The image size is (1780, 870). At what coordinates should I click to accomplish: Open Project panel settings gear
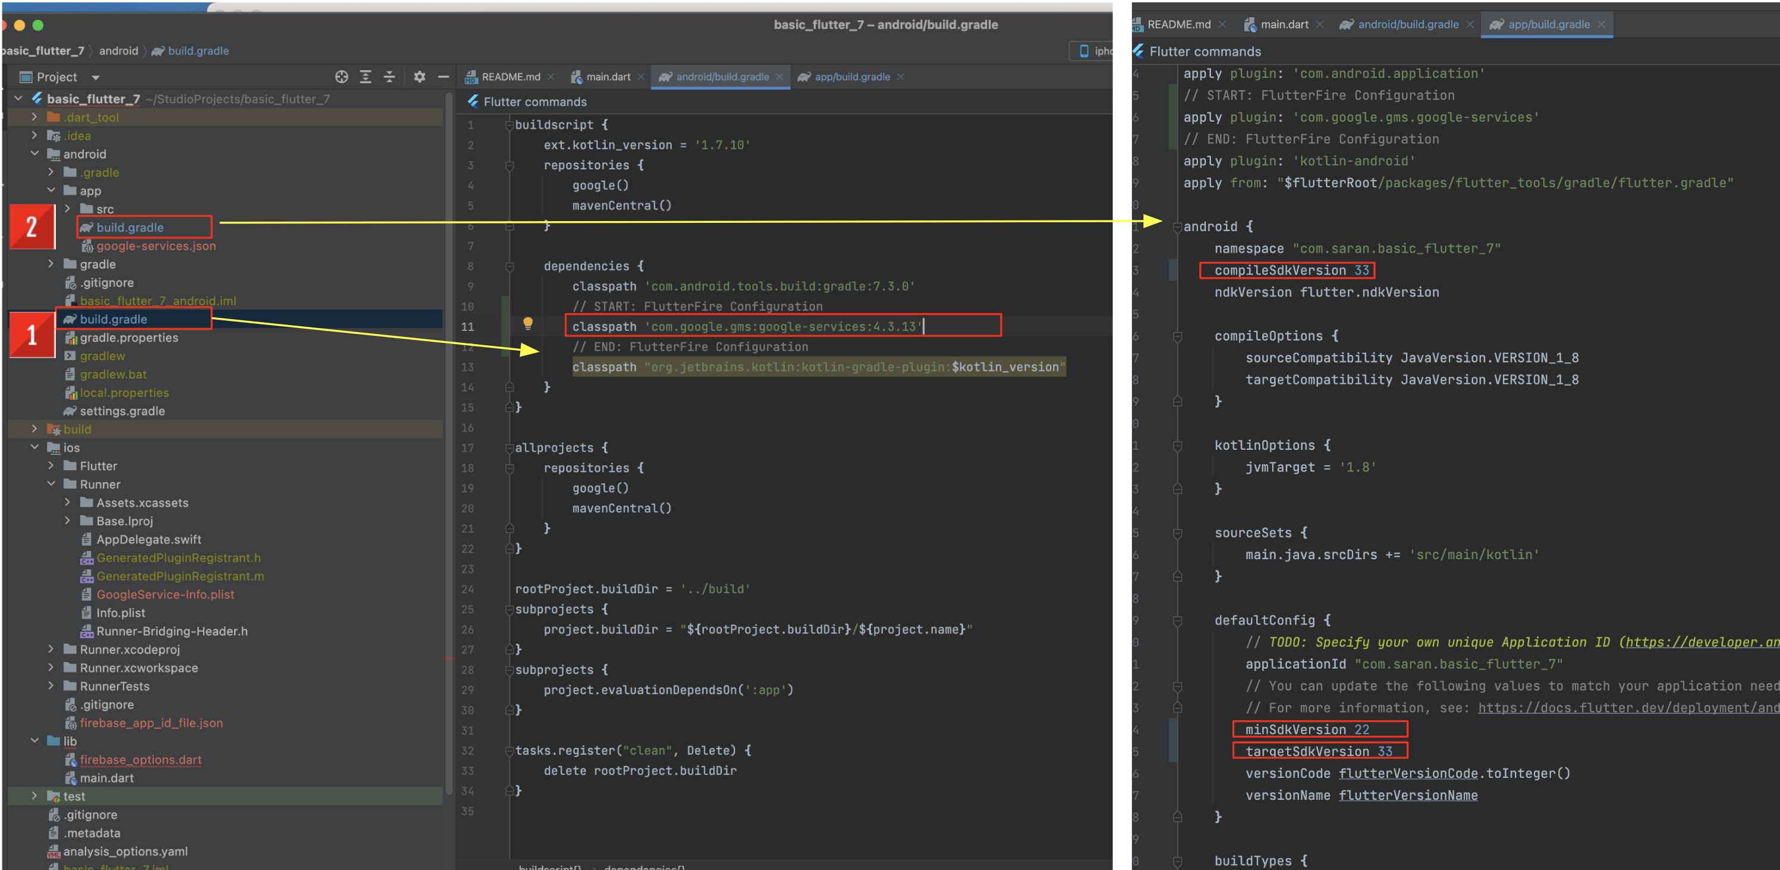click(x=419, y=77)
